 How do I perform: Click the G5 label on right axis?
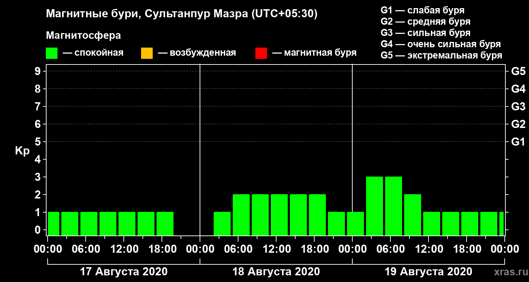point(518,71)
